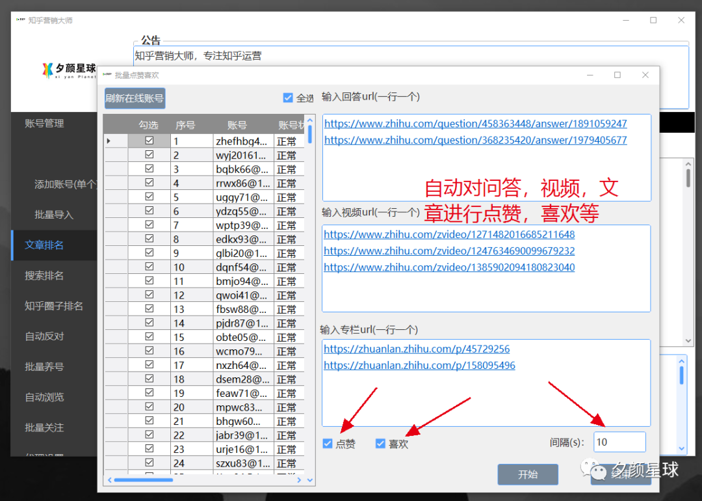Open answer link ending in 1979405677

475,141
